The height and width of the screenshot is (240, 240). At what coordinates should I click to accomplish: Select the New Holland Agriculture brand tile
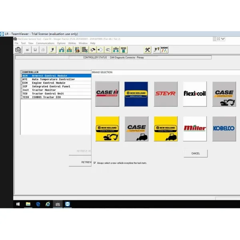tap(136, 94)
